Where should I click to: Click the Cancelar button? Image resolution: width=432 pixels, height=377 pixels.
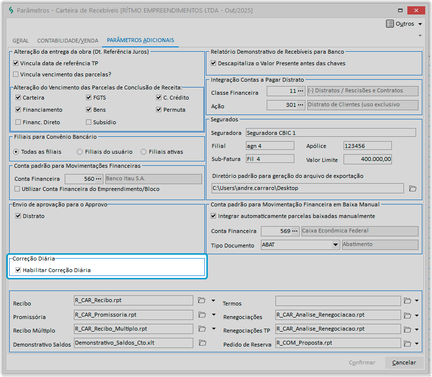(x=403, y=362)
